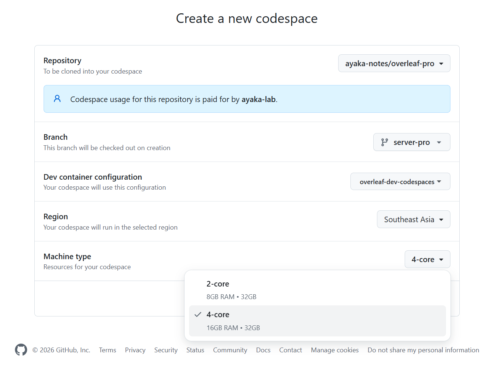Collapse the 4-core machine type dropdown

point(427,260)
